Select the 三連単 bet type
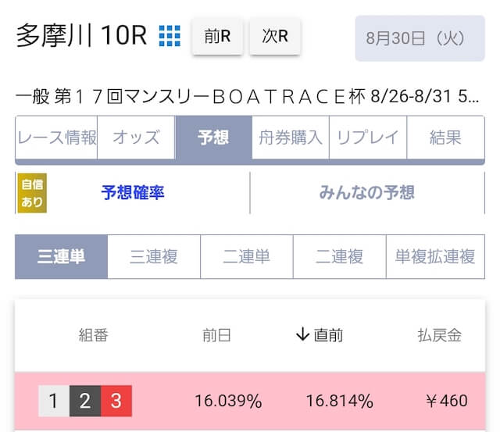500x432 pixels. 61,257
